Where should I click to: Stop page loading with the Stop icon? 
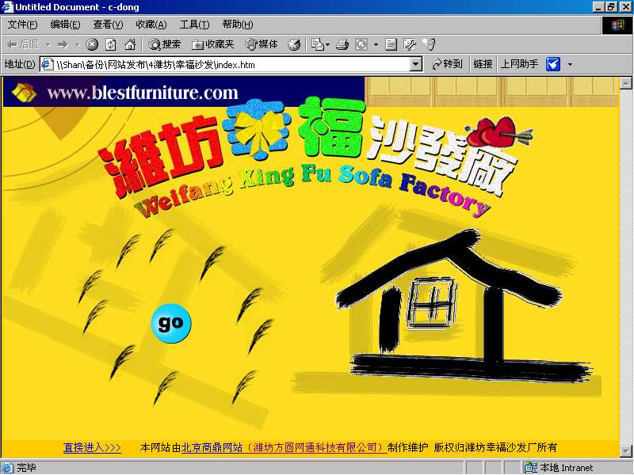tap(92, 44)
